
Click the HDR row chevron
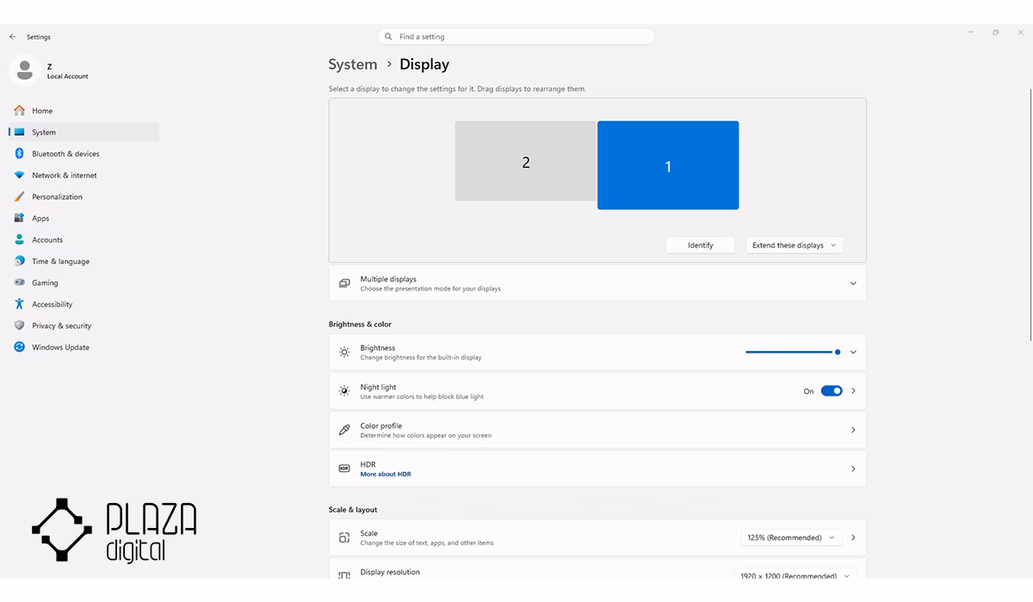tap(853, 469)
